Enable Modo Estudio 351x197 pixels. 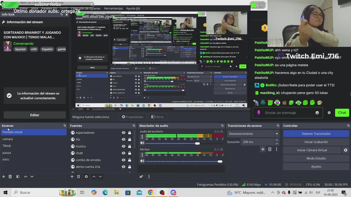pyautogui.click(x=316, y=158)
